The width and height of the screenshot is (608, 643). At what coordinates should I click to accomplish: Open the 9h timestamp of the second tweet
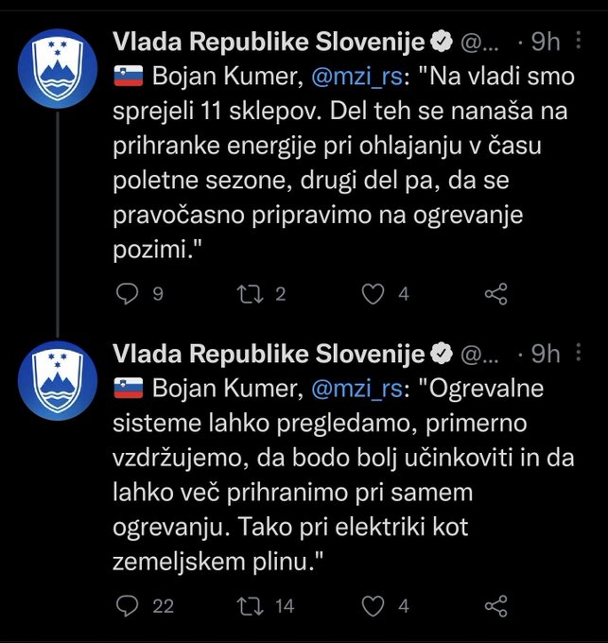[x=546, y=354]
